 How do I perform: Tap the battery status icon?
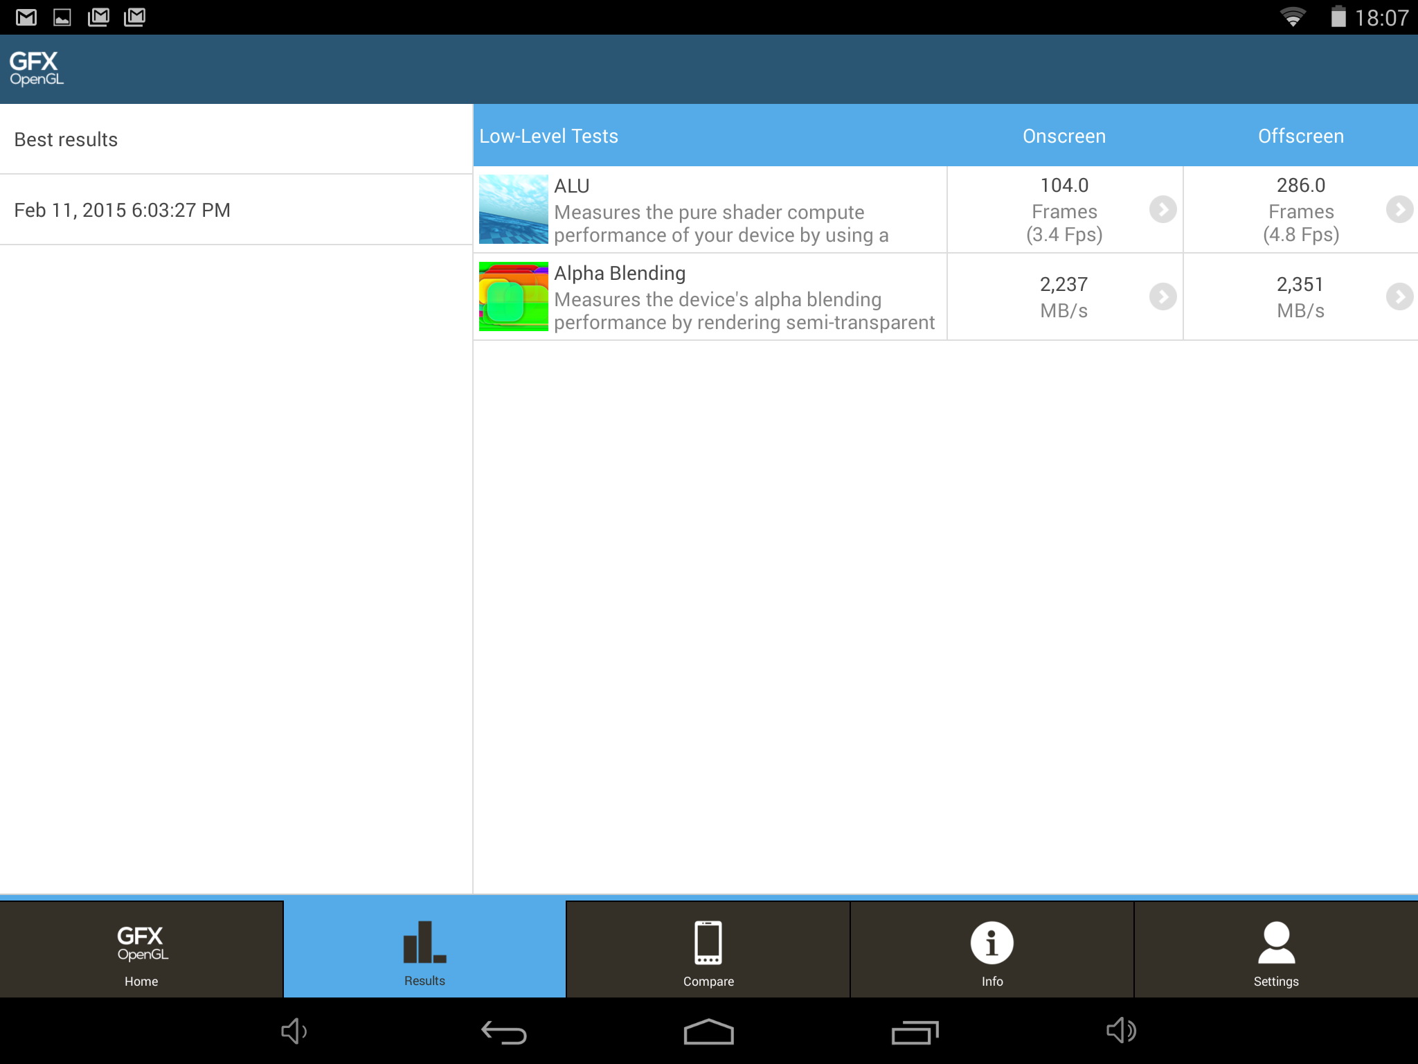click(1338, 17)
